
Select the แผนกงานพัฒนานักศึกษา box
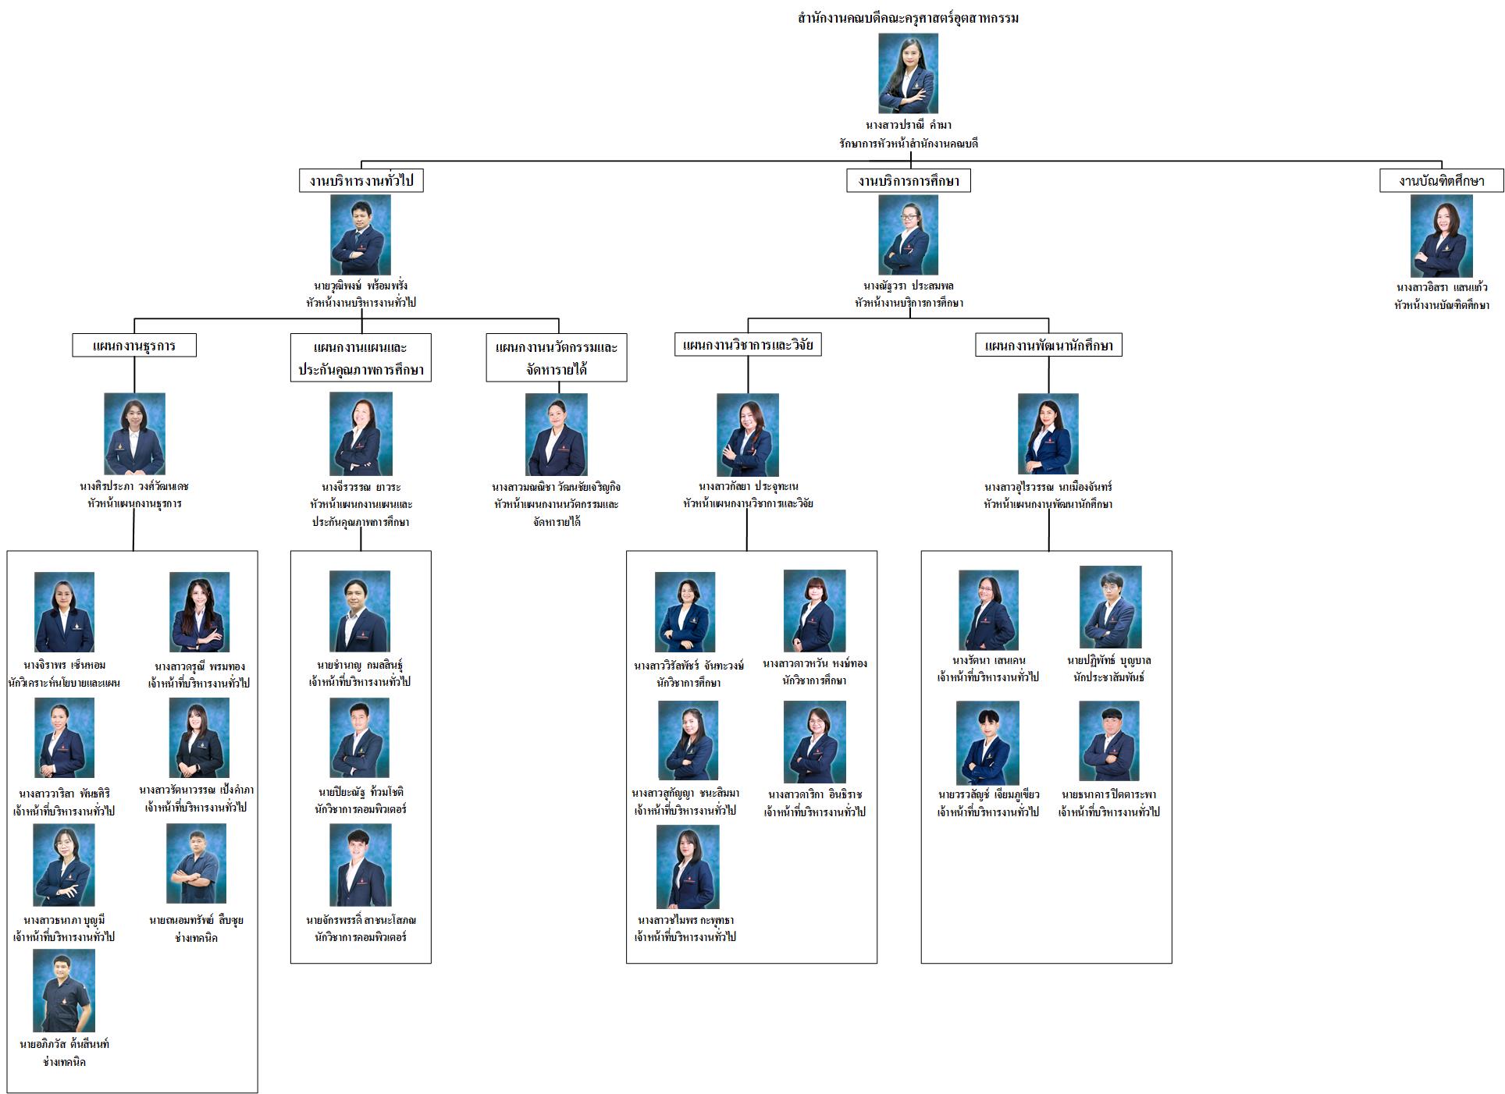1048,345
